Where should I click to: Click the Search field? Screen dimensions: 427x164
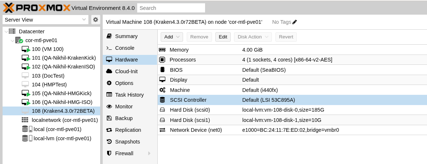pos(171,8)
